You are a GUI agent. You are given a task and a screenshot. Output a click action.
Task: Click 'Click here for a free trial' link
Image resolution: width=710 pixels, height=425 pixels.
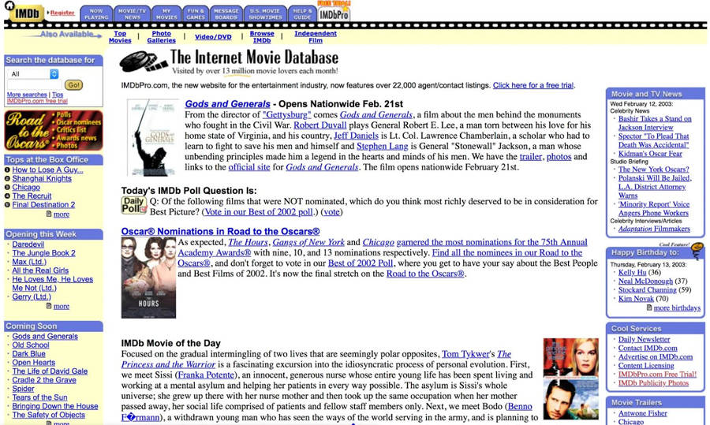coord(533,85)
